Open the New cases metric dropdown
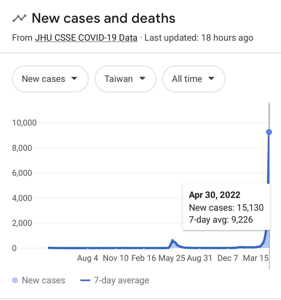281x300 pixels. pyautogui.click(x=50, y=79)
